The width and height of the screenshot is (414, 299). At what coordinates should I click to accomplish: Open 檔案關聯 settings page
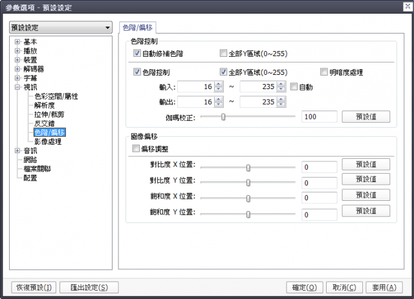(38, 169)
